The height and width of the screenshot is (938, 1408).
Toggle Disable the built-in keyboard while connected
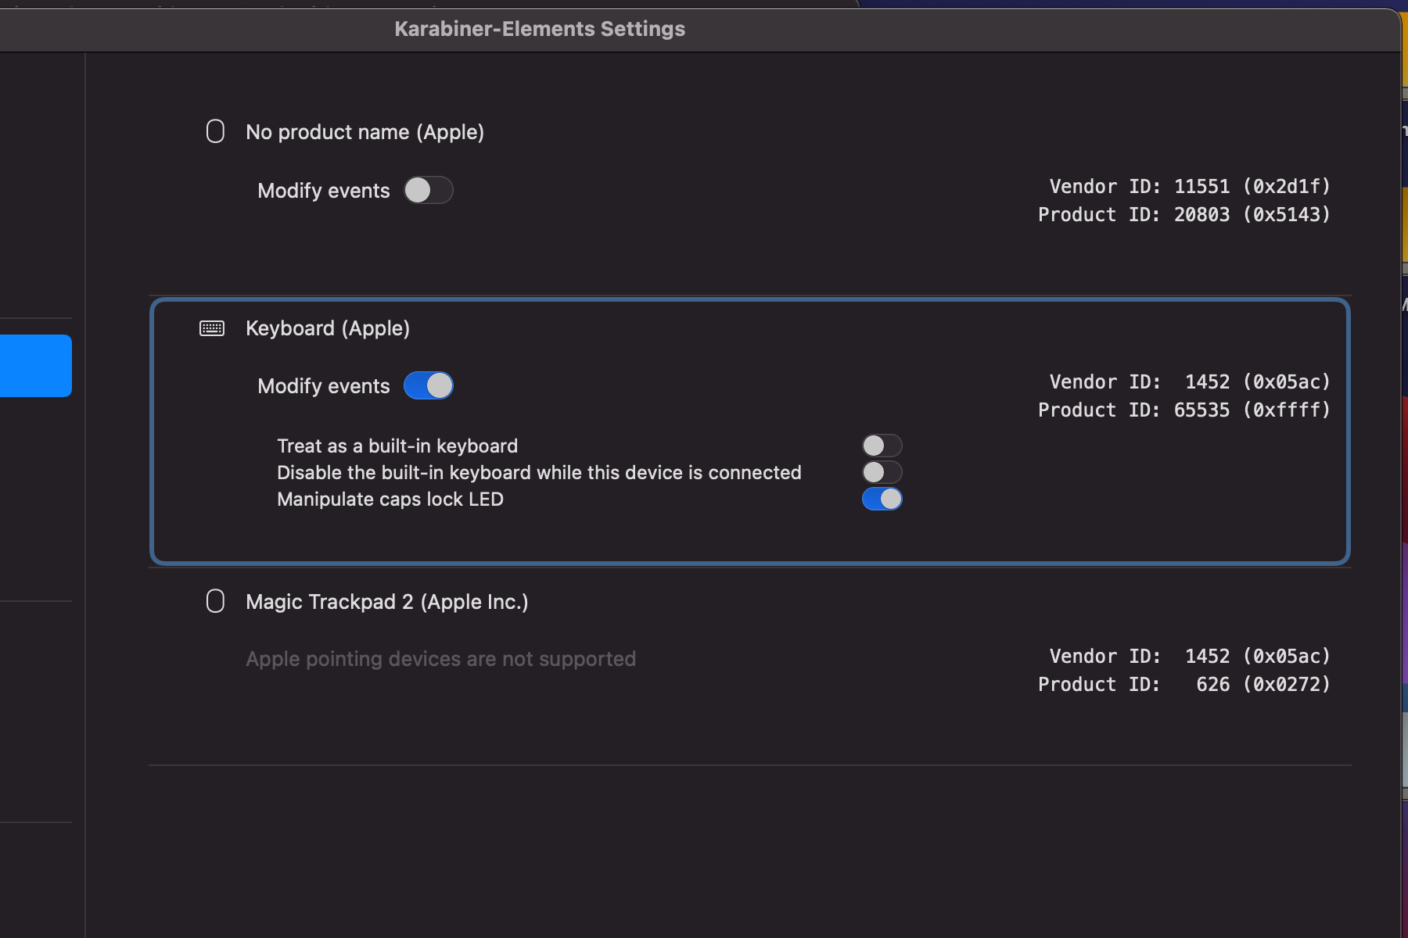[882, 472]
